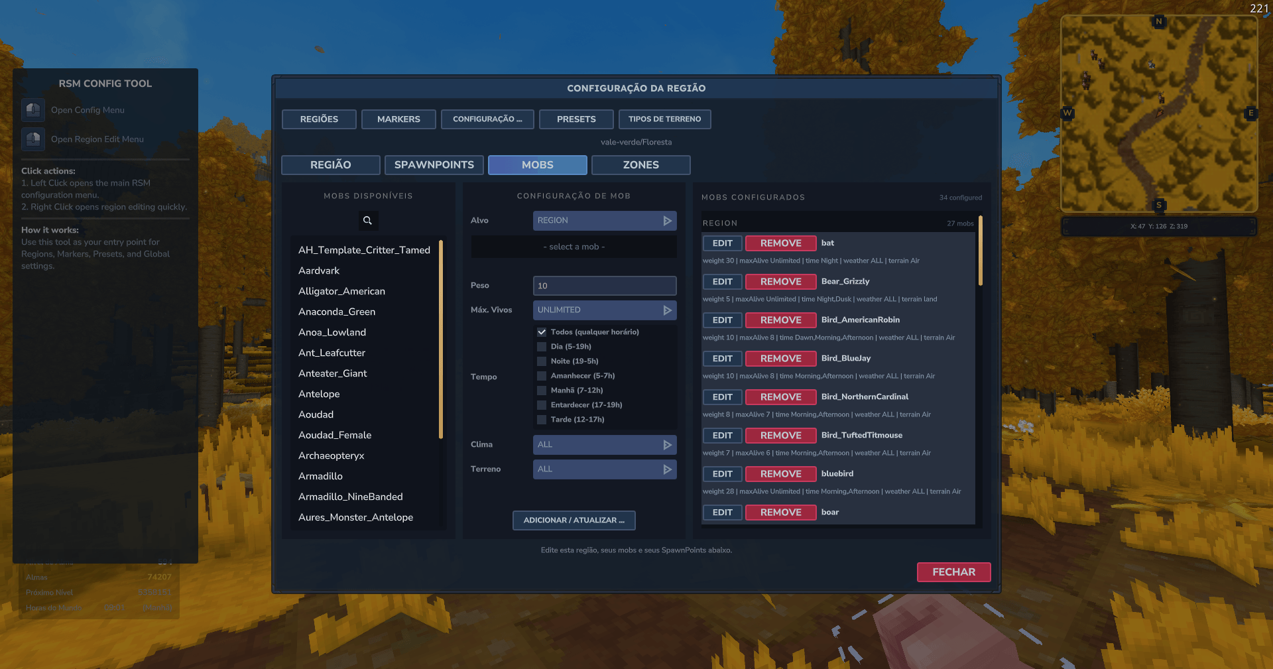Click the search magnifier icon in Mobs Disponíveis

coord(368,221)
